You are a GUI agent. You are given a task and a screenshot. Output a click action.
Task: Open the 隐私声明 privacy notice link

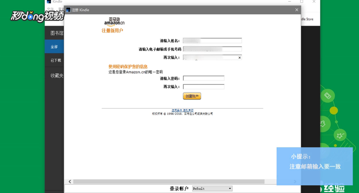click(188, 110)
